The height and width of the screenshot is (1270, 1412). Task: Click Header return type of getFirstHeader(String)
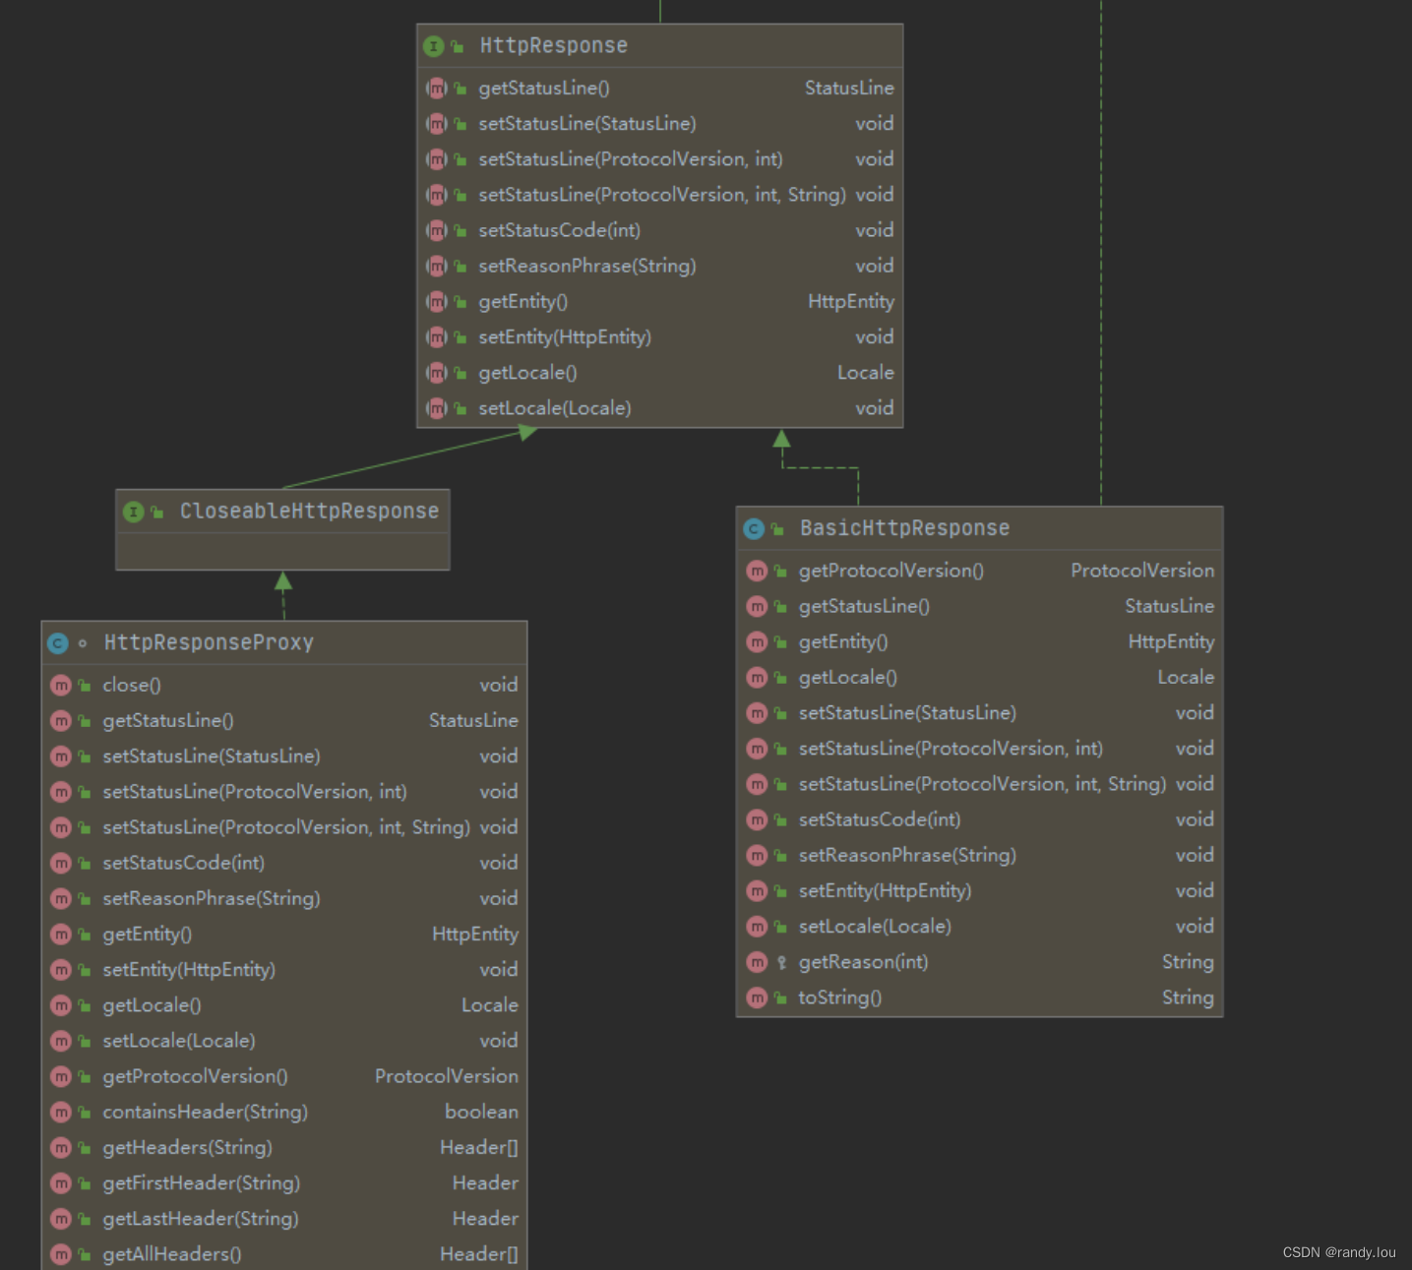point(485,1182)
